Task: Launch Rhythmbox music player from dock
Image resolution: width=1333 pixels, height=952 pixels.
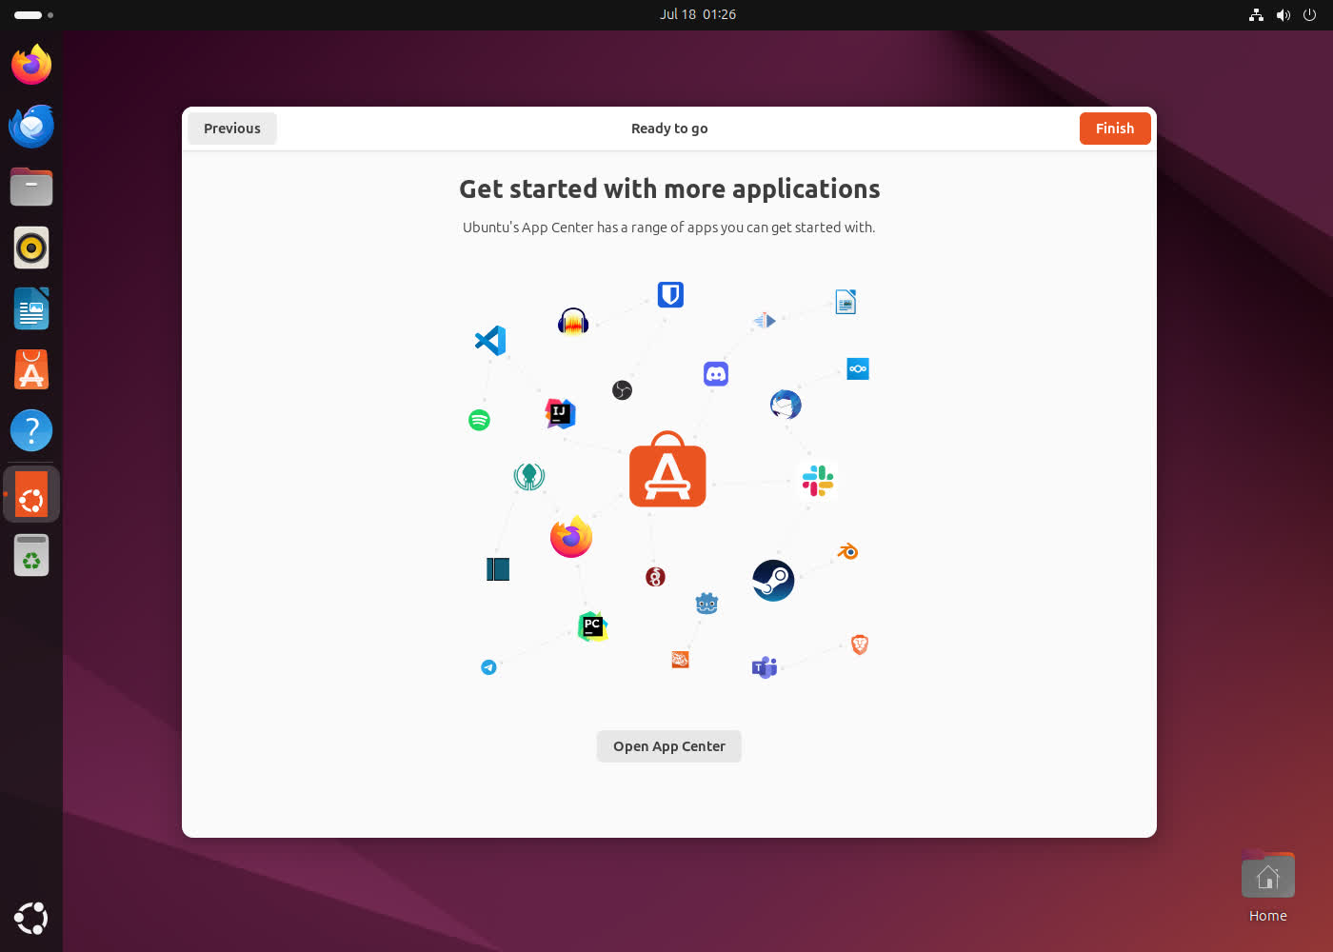Action: pos(31,248)
